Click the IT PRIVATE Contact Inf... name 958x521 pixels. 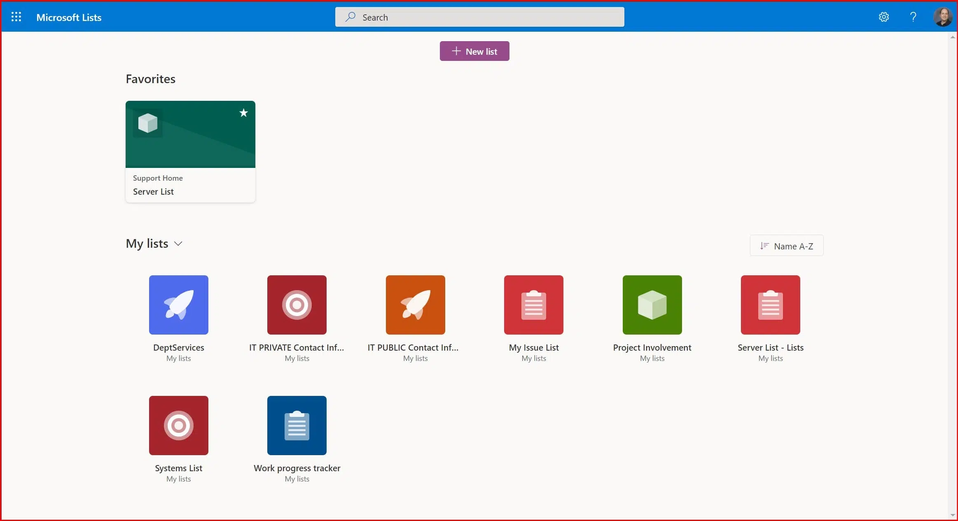click(297, 348)
